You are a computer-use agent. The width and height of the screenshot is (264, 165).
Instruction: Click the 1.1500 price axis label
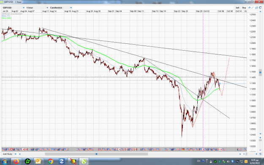[253, 72]
